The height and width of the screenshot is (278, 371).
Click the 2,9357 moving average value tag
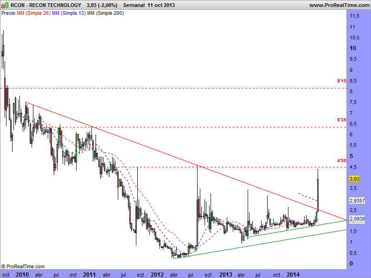(357, 201)
